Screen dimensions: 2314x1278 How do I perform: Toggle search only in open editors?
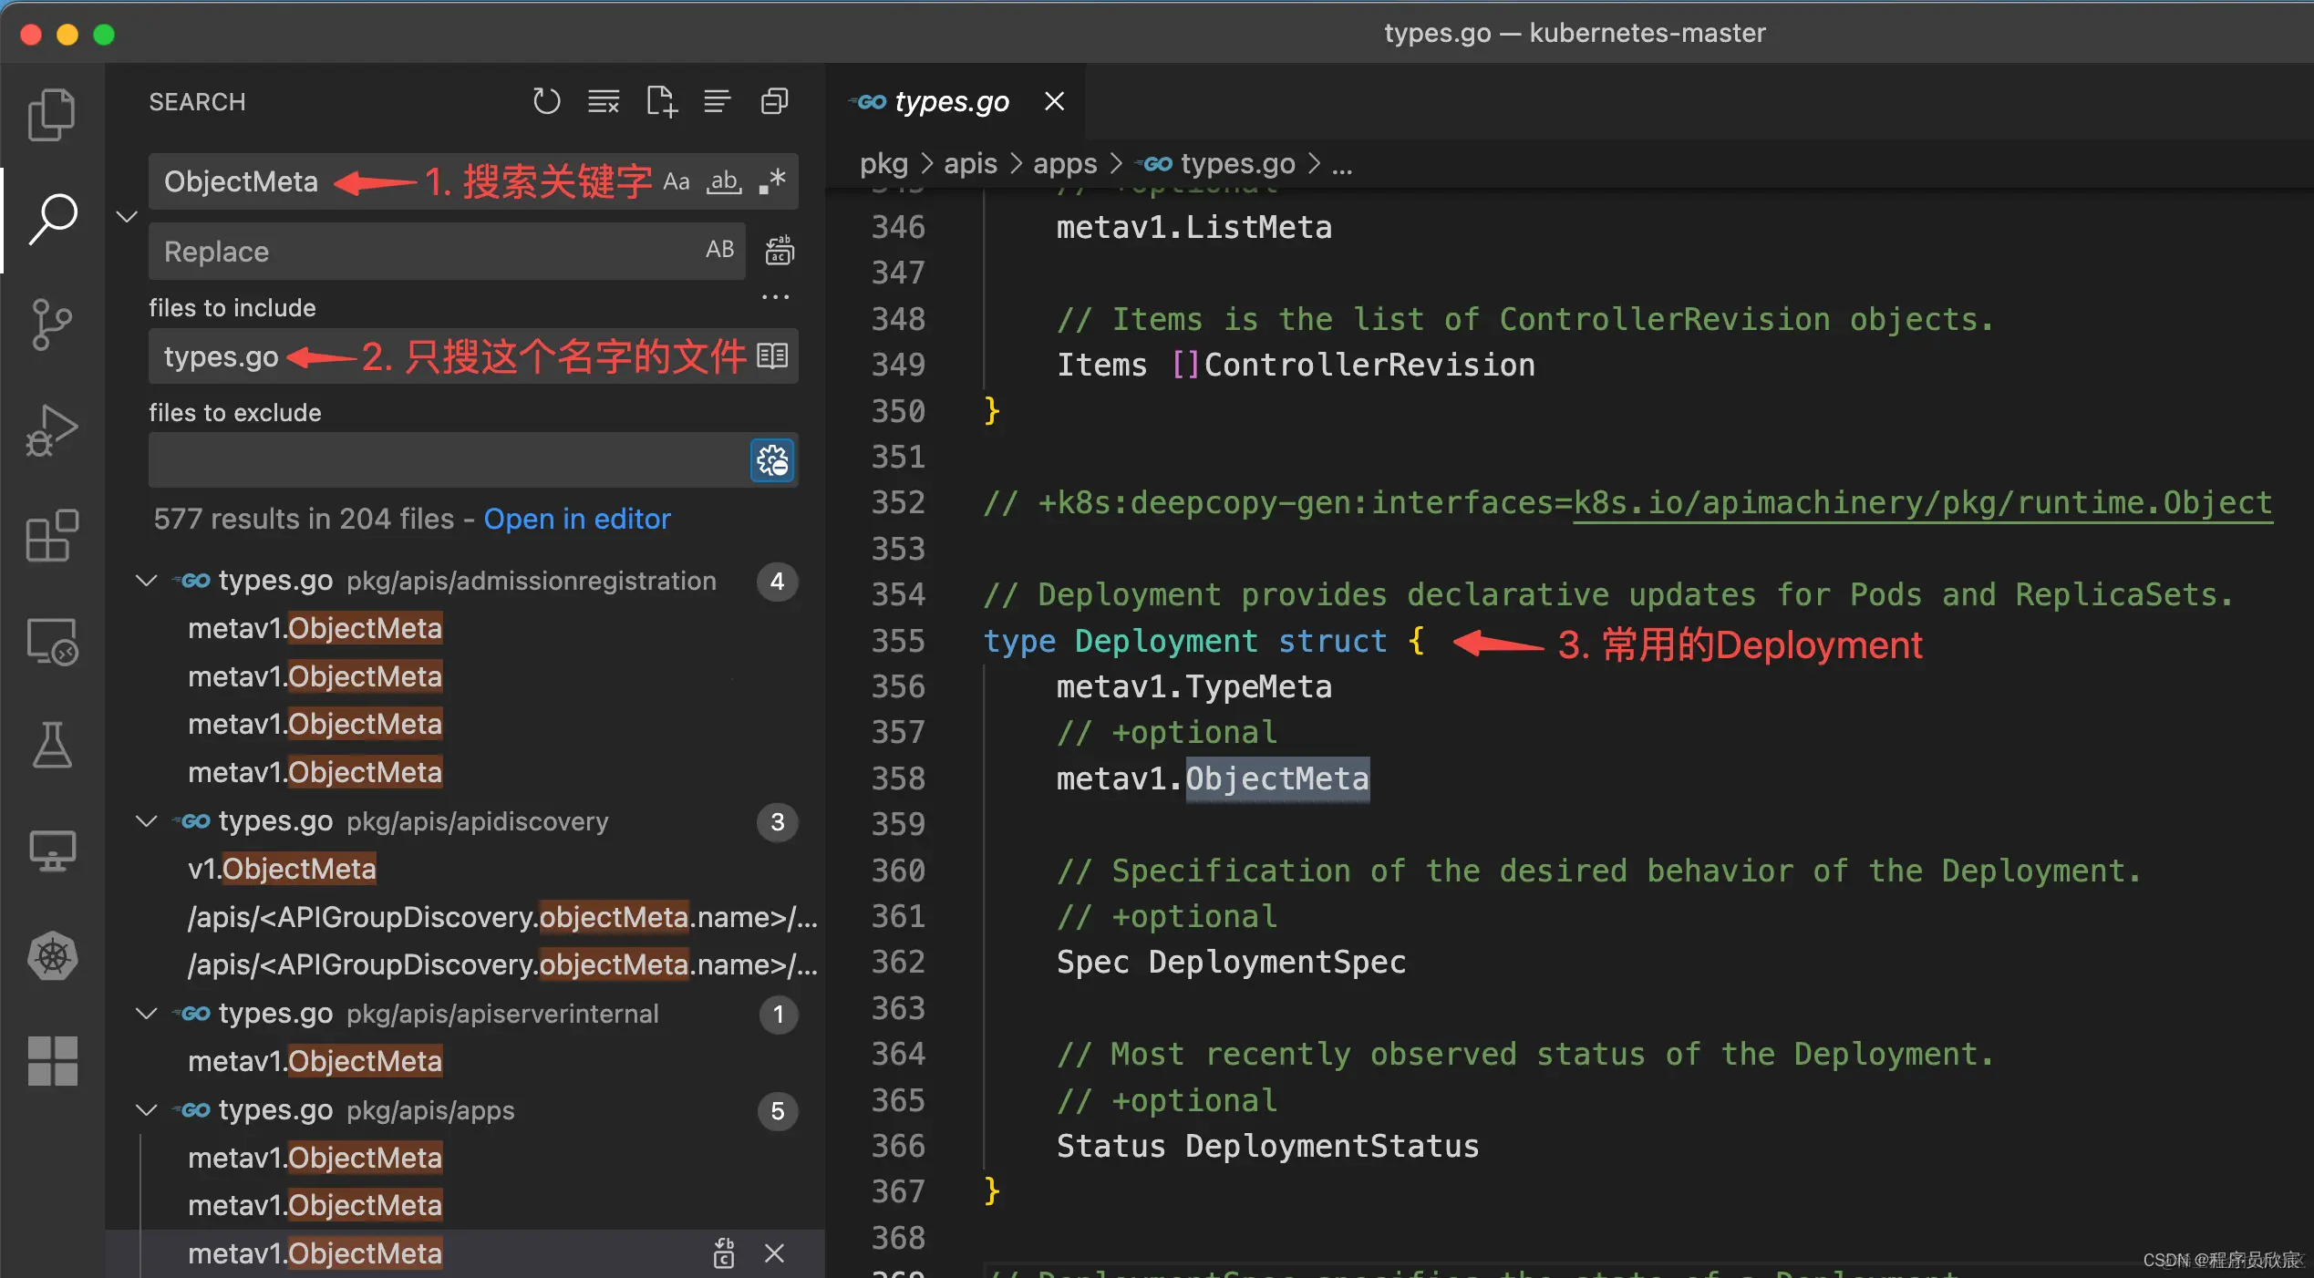tap(772, 356)
